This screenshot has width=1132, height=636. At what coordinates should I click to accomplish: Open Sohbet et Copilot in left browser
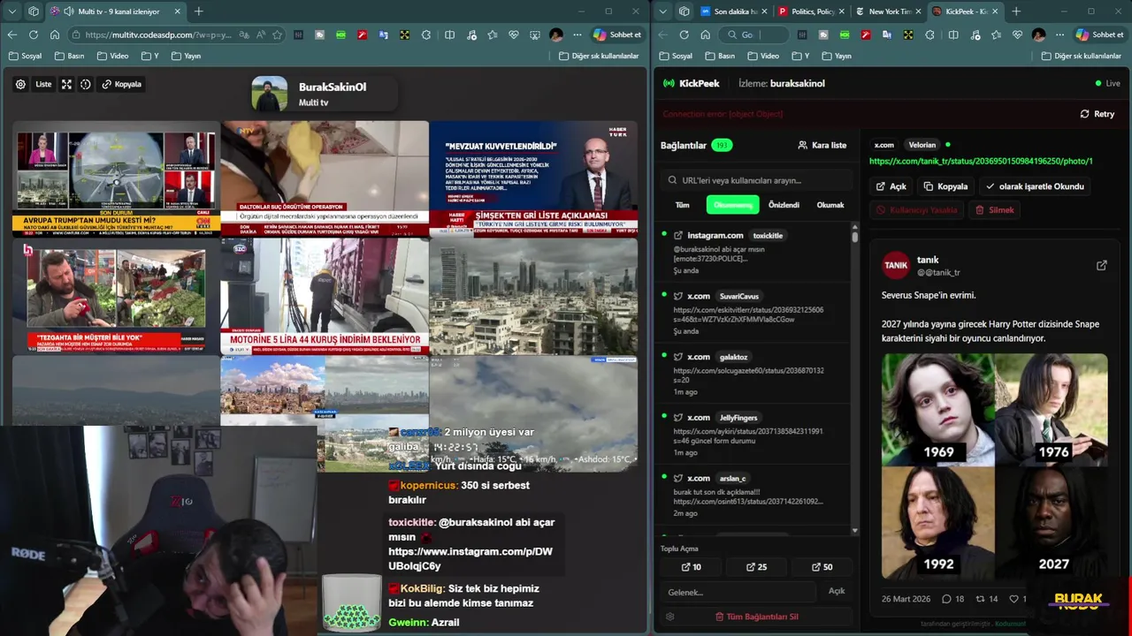[x=618, y=34]
